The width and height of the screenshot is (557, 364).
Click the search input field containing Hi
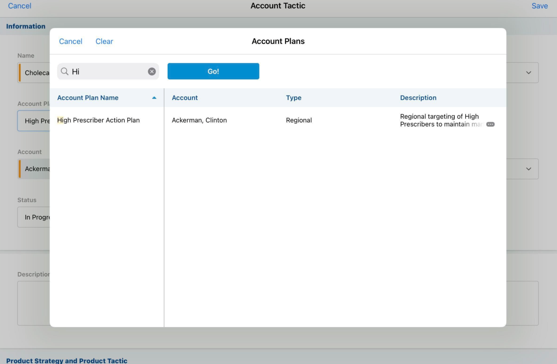(x=109, y=72)
